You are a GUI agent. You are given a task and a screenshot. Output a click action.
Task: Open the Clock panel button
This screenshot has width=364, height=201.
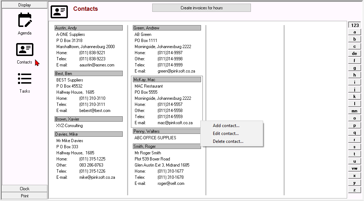(24, 189)
